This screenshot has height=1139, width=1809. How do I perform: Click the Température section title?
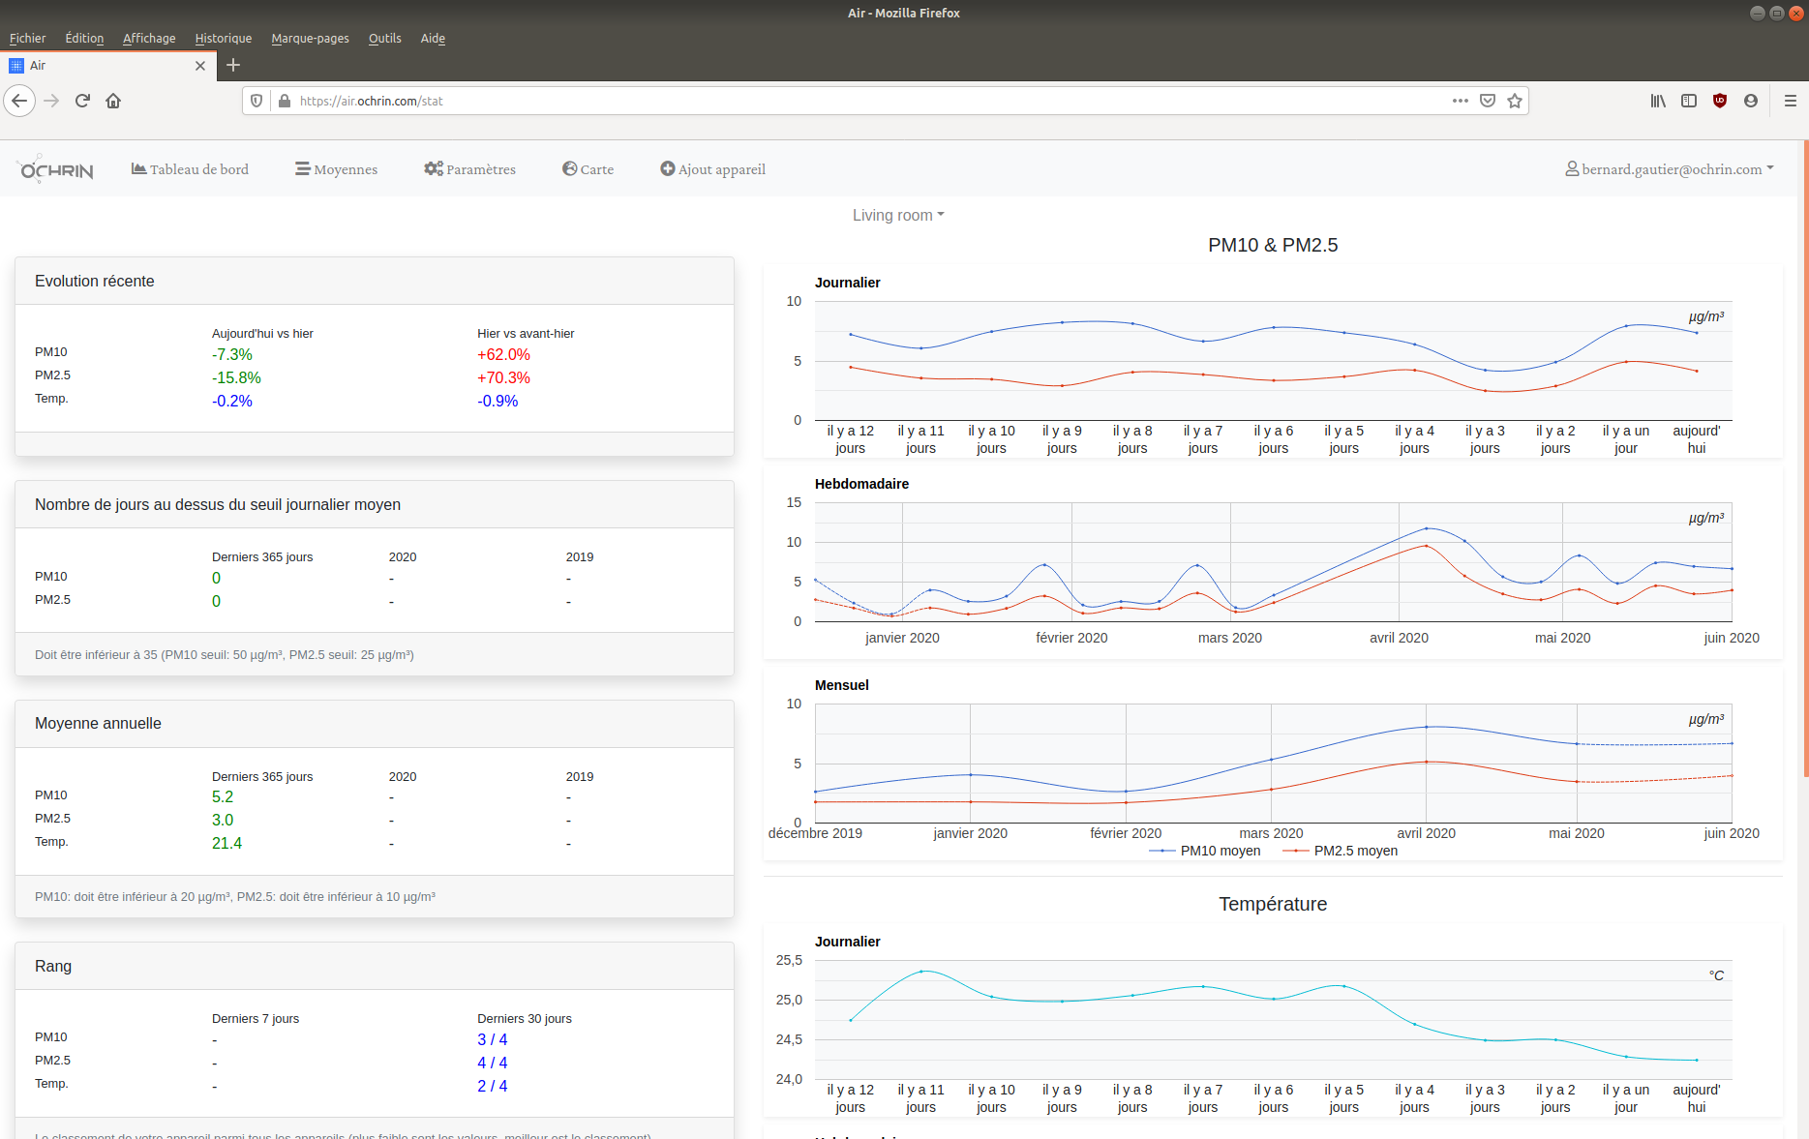(1273, 904)
